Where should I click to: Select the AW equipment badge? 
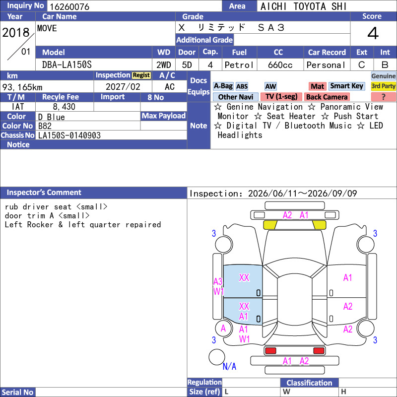[270, 86]
